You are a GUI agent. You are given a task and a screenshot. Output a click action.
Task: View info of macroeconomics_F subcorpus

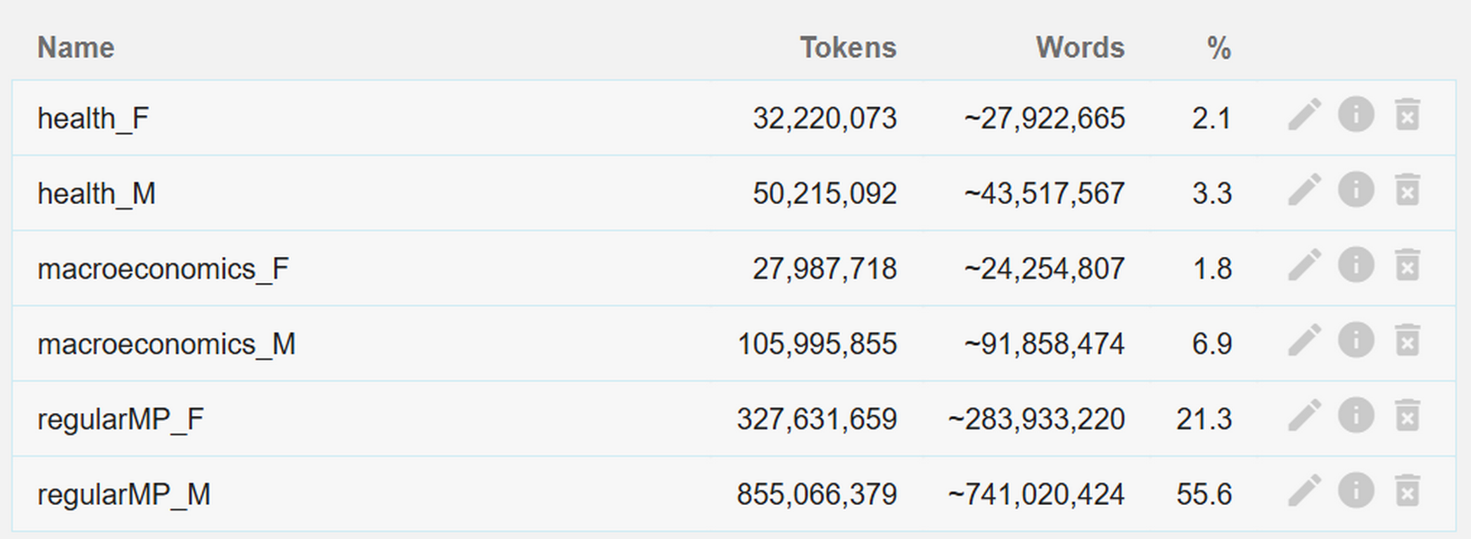point(1356,266)
